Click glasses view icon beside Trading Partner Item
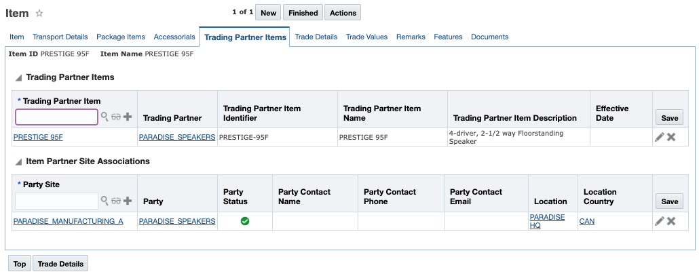 coord(116,117)
